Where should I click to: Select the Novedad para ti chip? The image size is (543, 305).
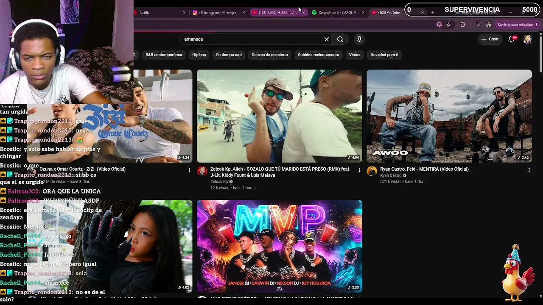point(384,55)
